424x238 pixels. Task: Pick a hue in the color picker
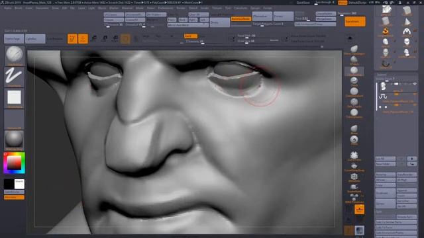(x=14, y=163)
